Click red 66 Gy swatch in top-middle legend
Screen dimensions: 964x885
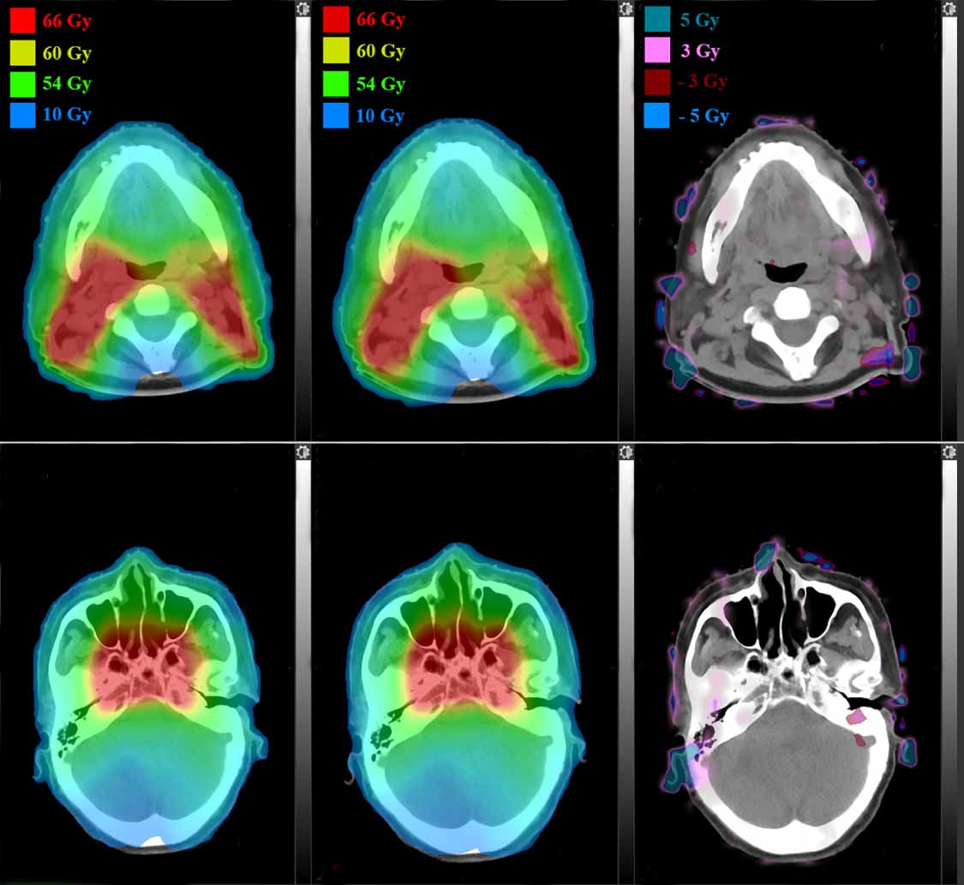[x=336, y=20]
